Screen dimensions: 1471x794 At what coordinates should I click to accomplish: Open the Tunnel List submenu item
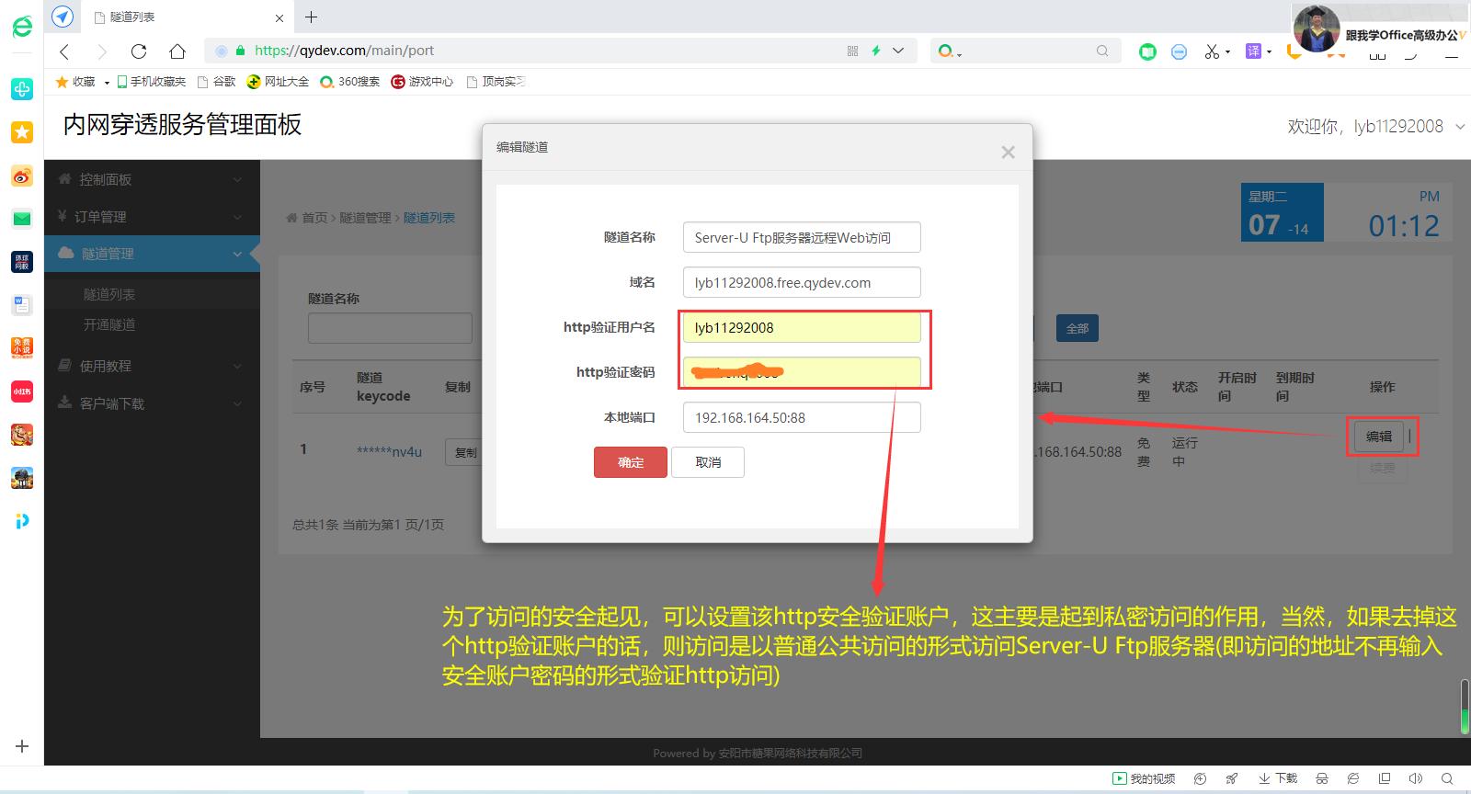pyautogui.click(x=109, y=294)
